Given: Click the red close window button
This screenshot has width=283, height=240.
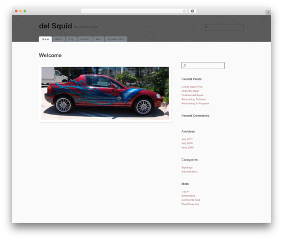Looking at the screenshot, I should (16, 11).
